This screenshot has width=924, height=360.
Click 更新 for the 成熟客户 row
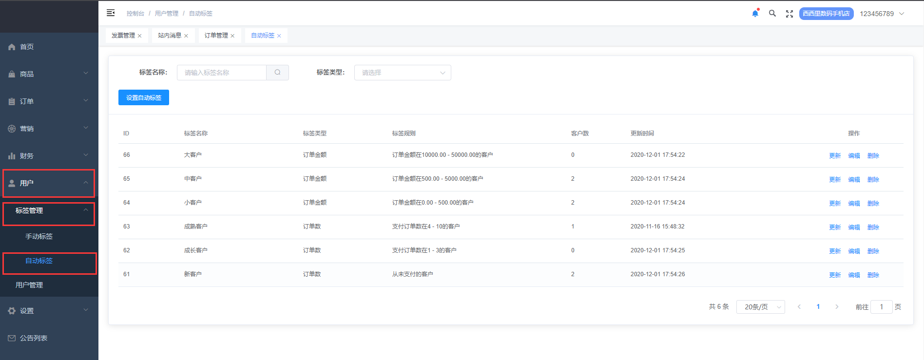click(x=835, y=227)
